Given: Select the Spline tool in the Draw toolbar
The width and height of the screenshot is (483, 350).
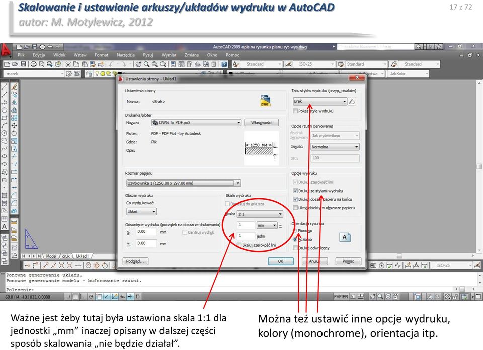Looking at the screenshot, I should click(x=5, y=149).
